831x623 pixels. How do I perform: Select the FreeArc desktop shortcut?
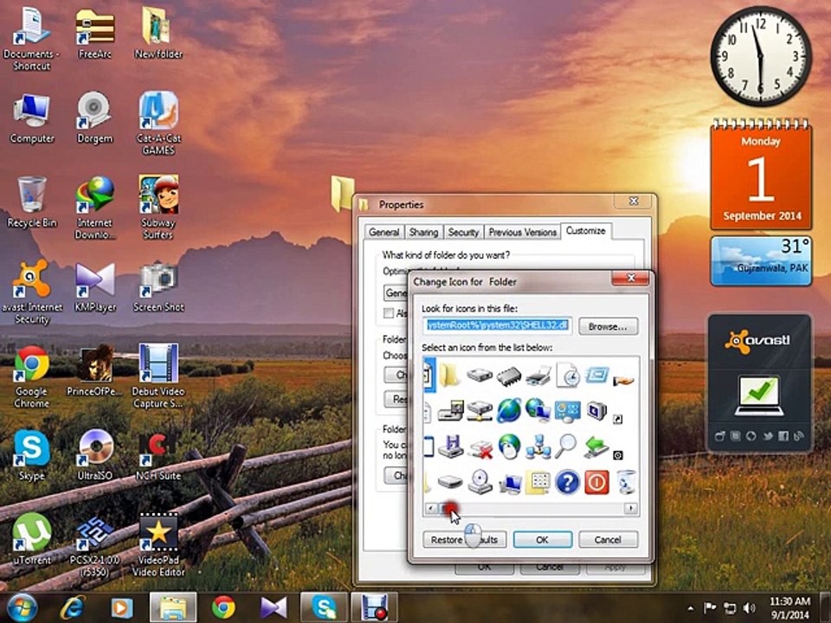click(95, 33)
